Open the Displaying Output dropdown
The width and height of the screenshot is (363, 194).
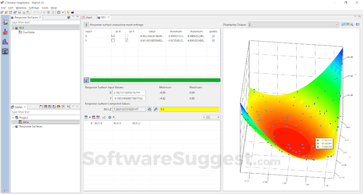pyautogui.click(x=293, y=25)
